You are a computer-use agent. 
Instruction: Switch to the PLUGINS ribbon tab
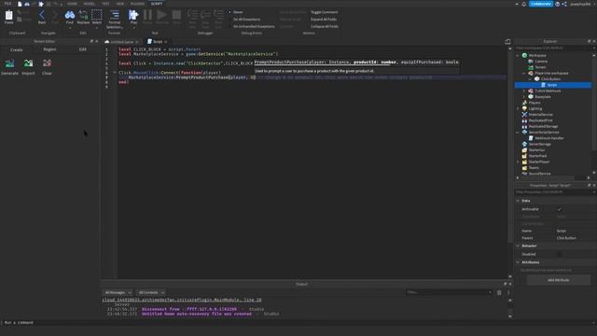pyautogui.click(x=137, y=4)
